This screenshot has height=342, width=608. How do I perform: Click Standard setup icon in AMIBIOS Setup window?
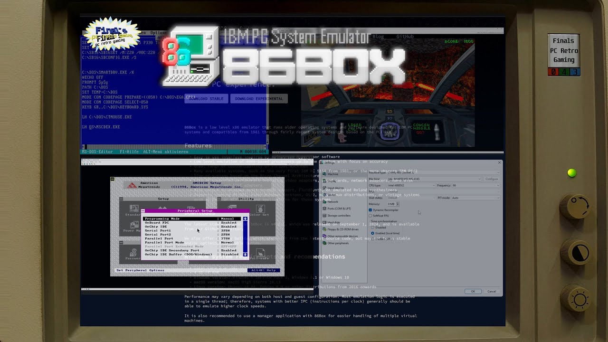[x=134, y=209]
